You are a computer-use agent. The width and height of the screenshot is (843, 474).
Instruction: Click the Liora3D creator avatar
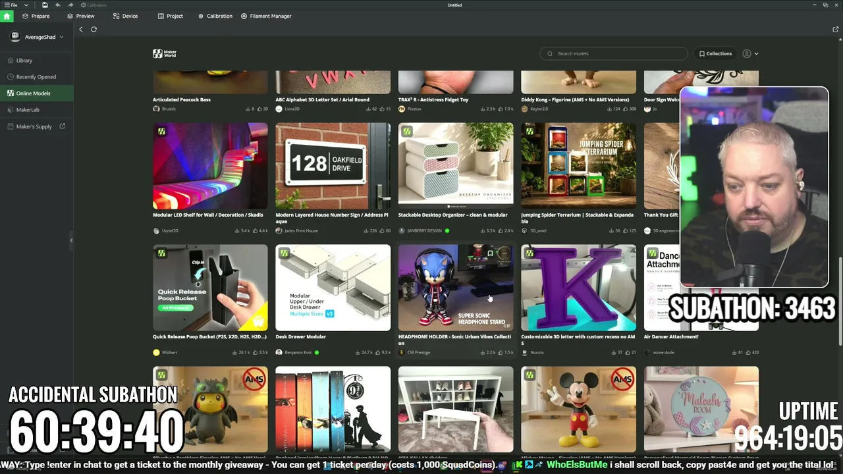pos(279,109)
